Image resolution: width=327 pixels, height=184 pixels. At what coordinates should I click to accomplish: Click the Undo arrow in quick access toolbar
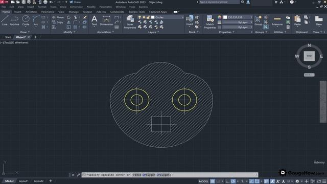point(51,2)
